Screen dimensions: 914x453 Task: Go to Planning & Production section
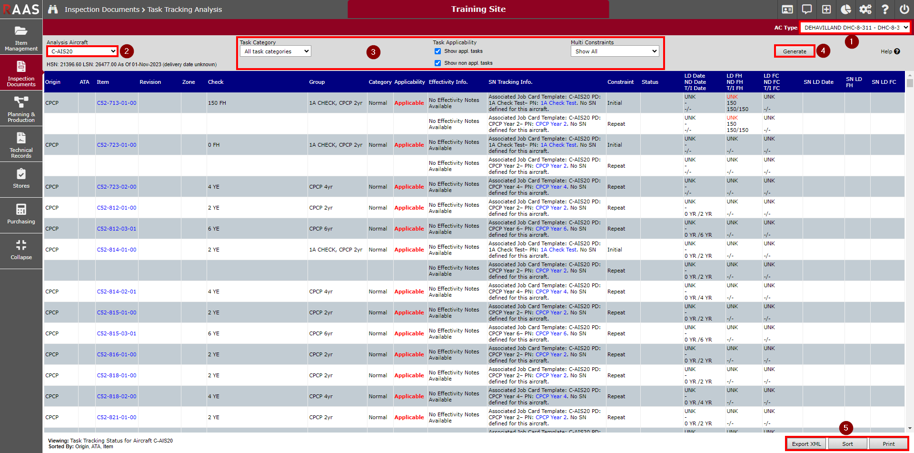tap(21, 109)
